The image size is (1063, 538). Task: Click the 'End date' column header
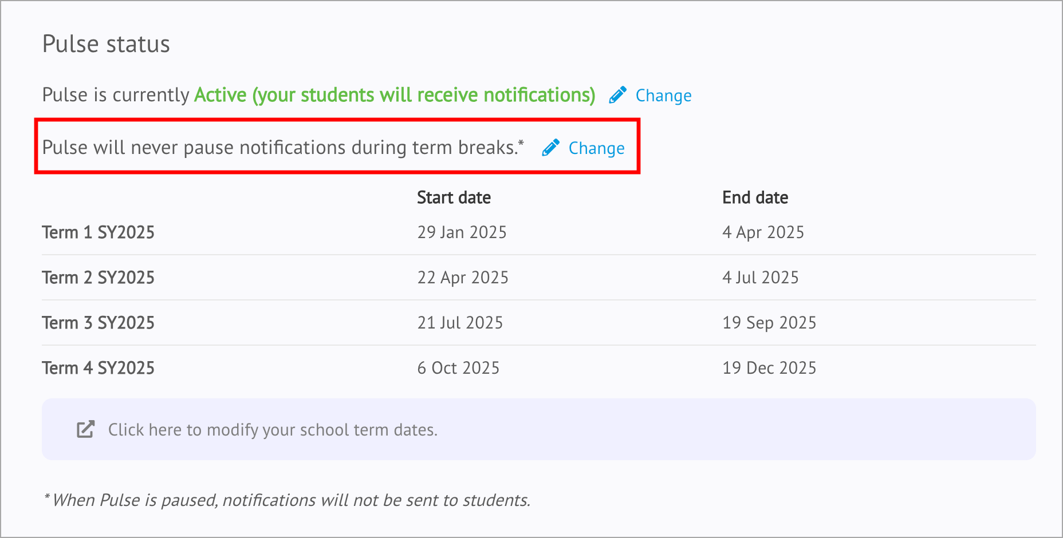[x=755, y=197]
